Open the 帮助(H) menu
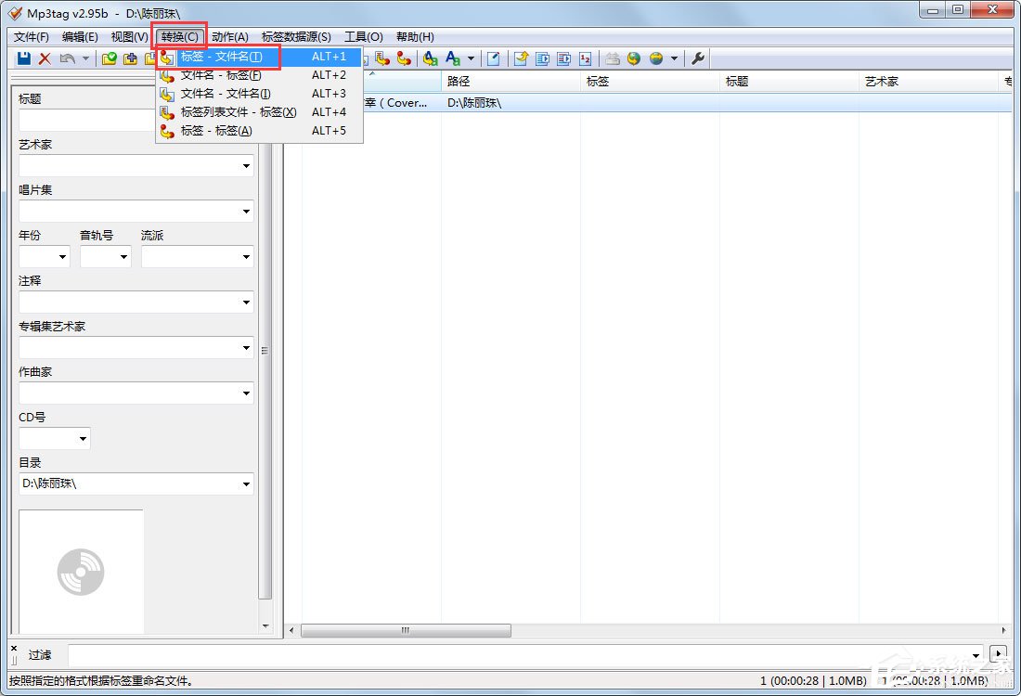This screenshot has width=1021, height=696. coord(415,37)
